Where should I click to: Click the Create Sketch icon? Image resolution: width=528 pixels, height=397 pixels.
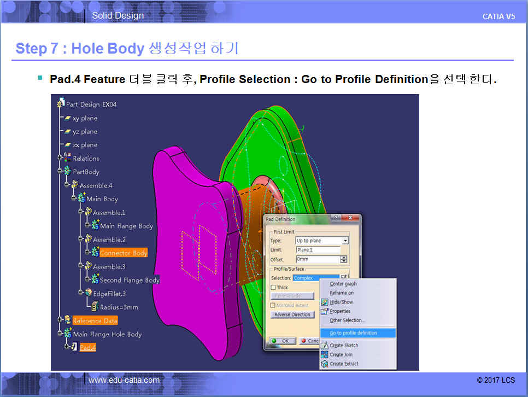click(x=325, y=346)
